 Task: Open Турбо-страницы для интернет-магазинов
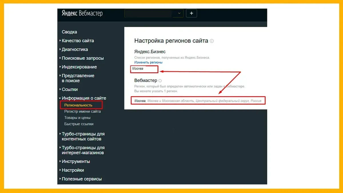tap(83, 150)
